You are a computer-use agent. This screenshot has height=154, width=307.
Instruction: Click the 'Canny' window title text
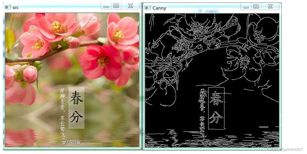(159, 8)
